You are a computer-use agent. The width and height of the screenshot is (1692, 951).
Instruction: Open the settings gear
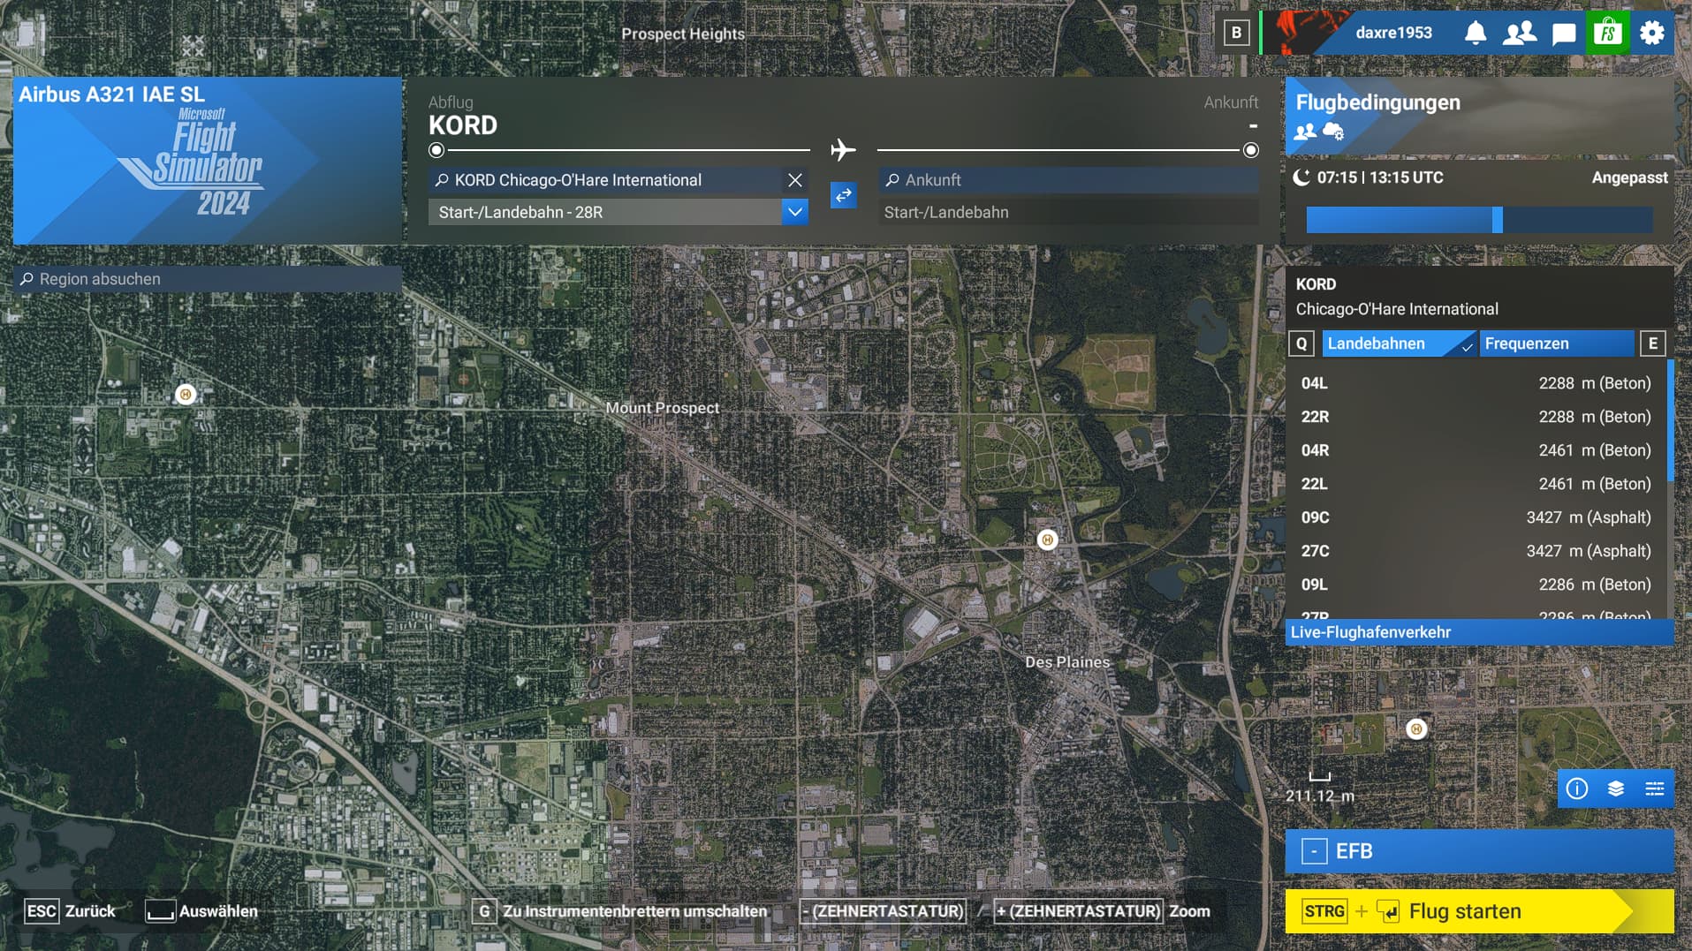pyautogui.click(x=1651, y=34)
